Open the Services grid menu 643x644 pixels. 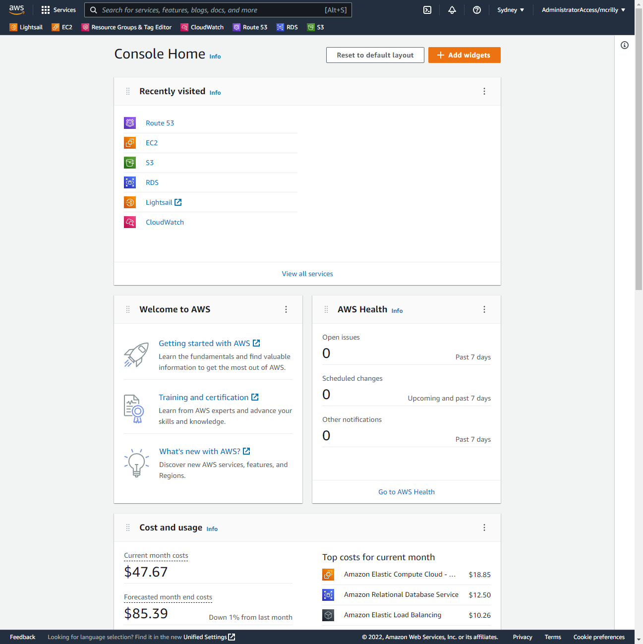point(58,10)
